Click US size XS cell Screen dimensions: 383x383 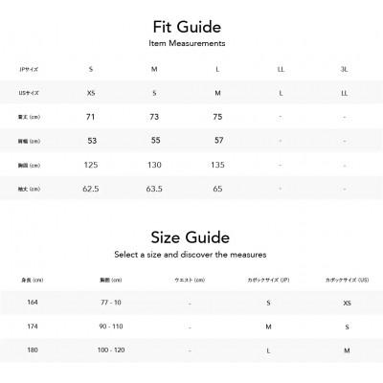click(91, 93)
